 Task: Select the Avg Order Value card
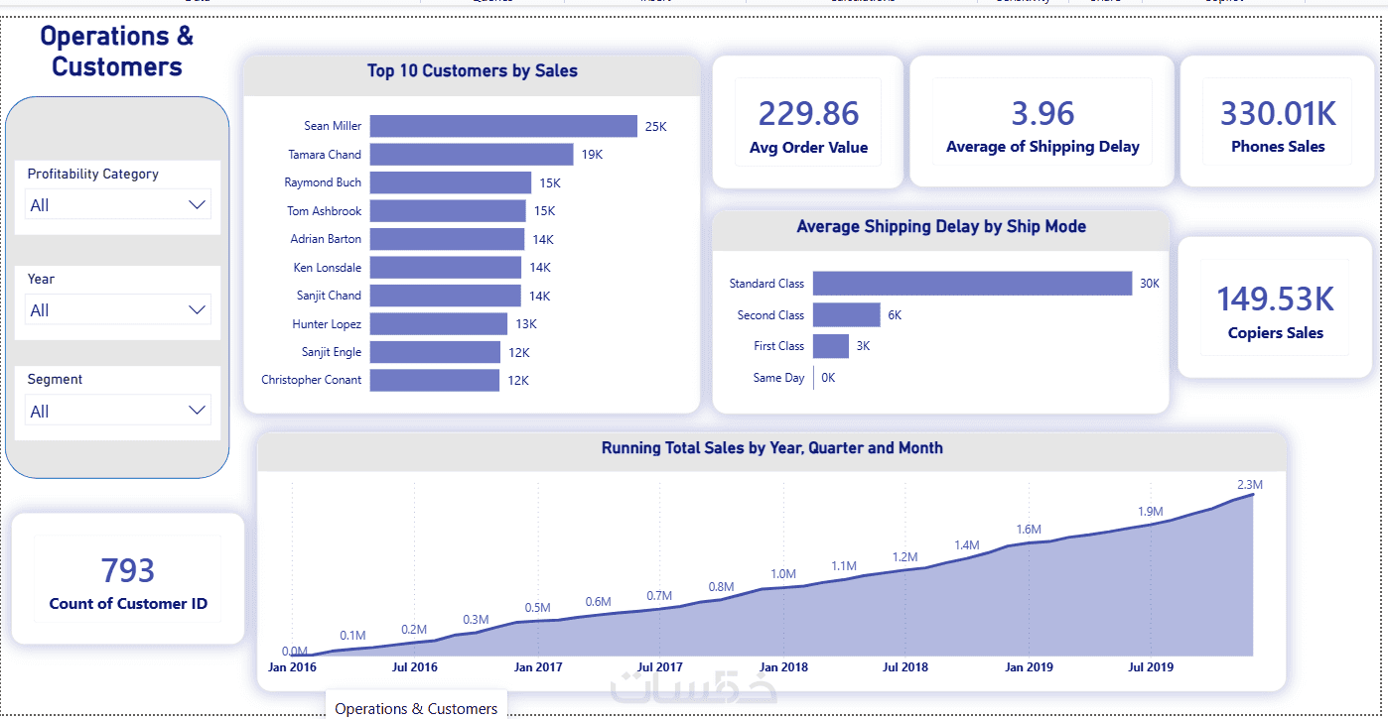click(808, 122)
